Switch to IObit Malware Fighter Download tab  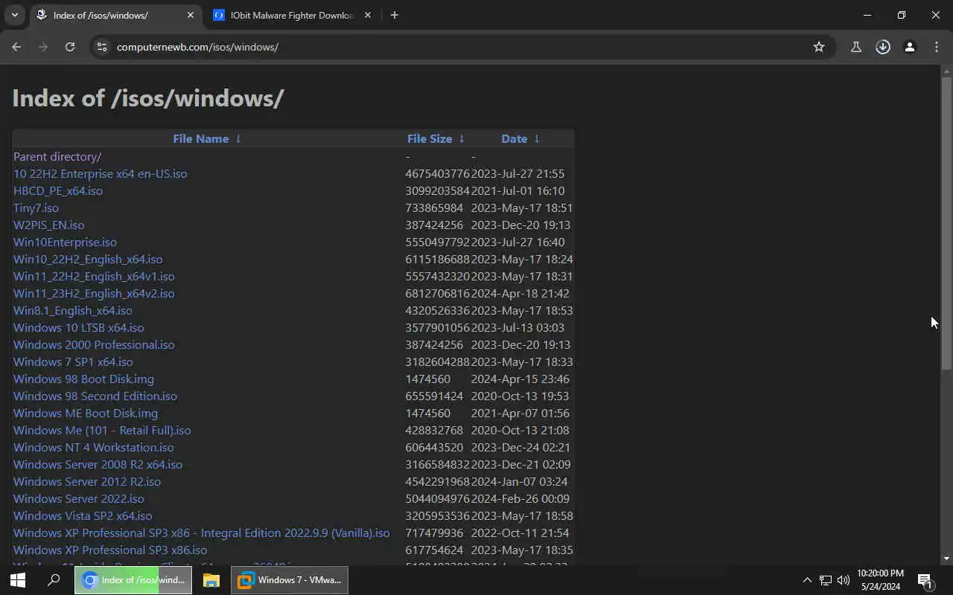(292, 15)
